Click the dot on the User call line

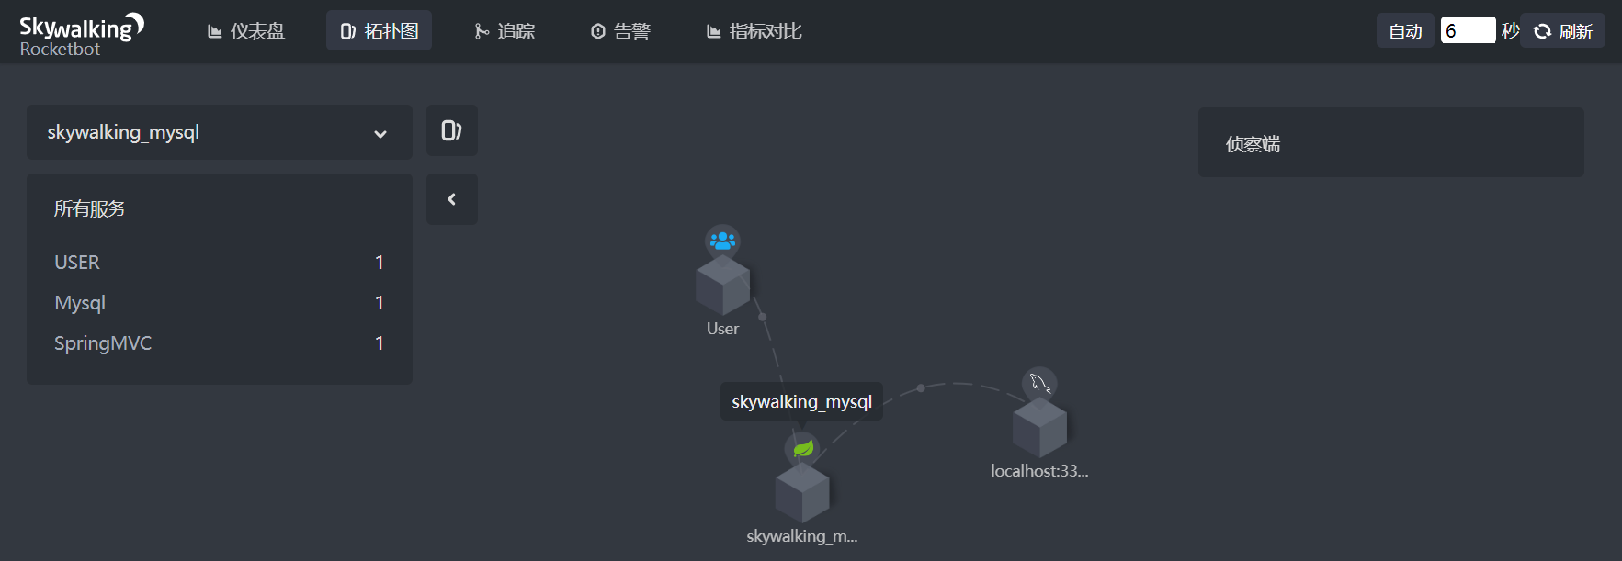(x=763, y=317)
